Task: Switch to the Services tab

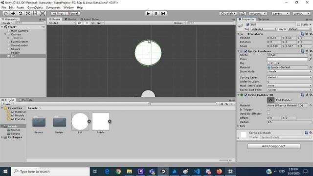Action: 264,19
